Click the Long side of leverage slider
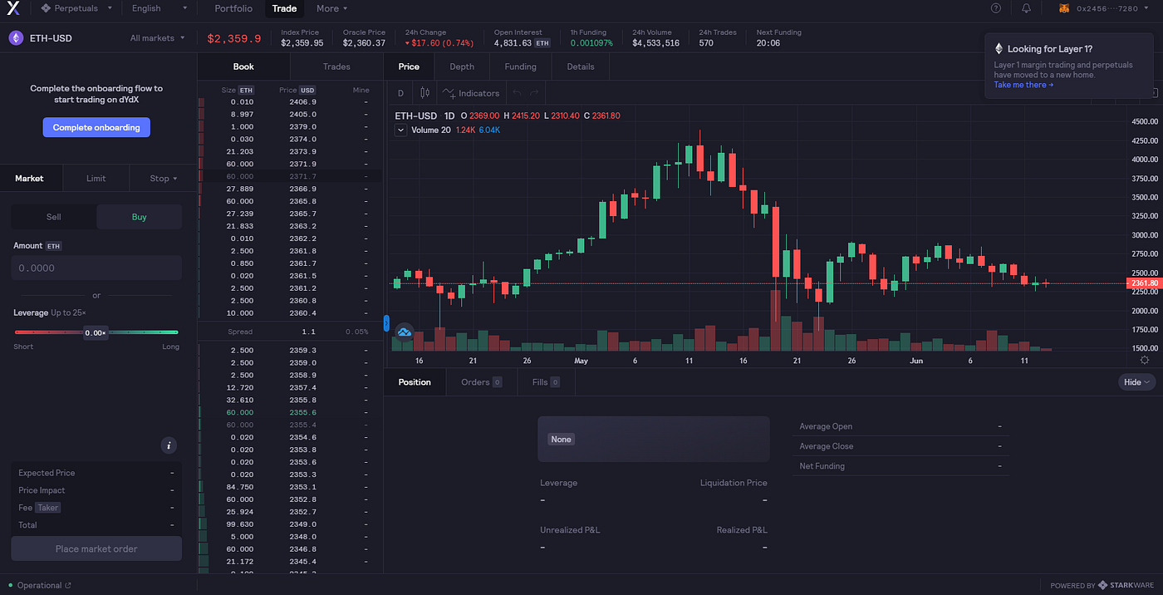The height and width of the screenshot is (595, 1163). coord(170,347)
